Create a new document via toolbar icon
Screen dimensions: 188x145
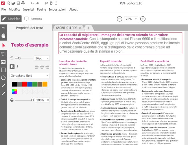(x=9, y=3)
